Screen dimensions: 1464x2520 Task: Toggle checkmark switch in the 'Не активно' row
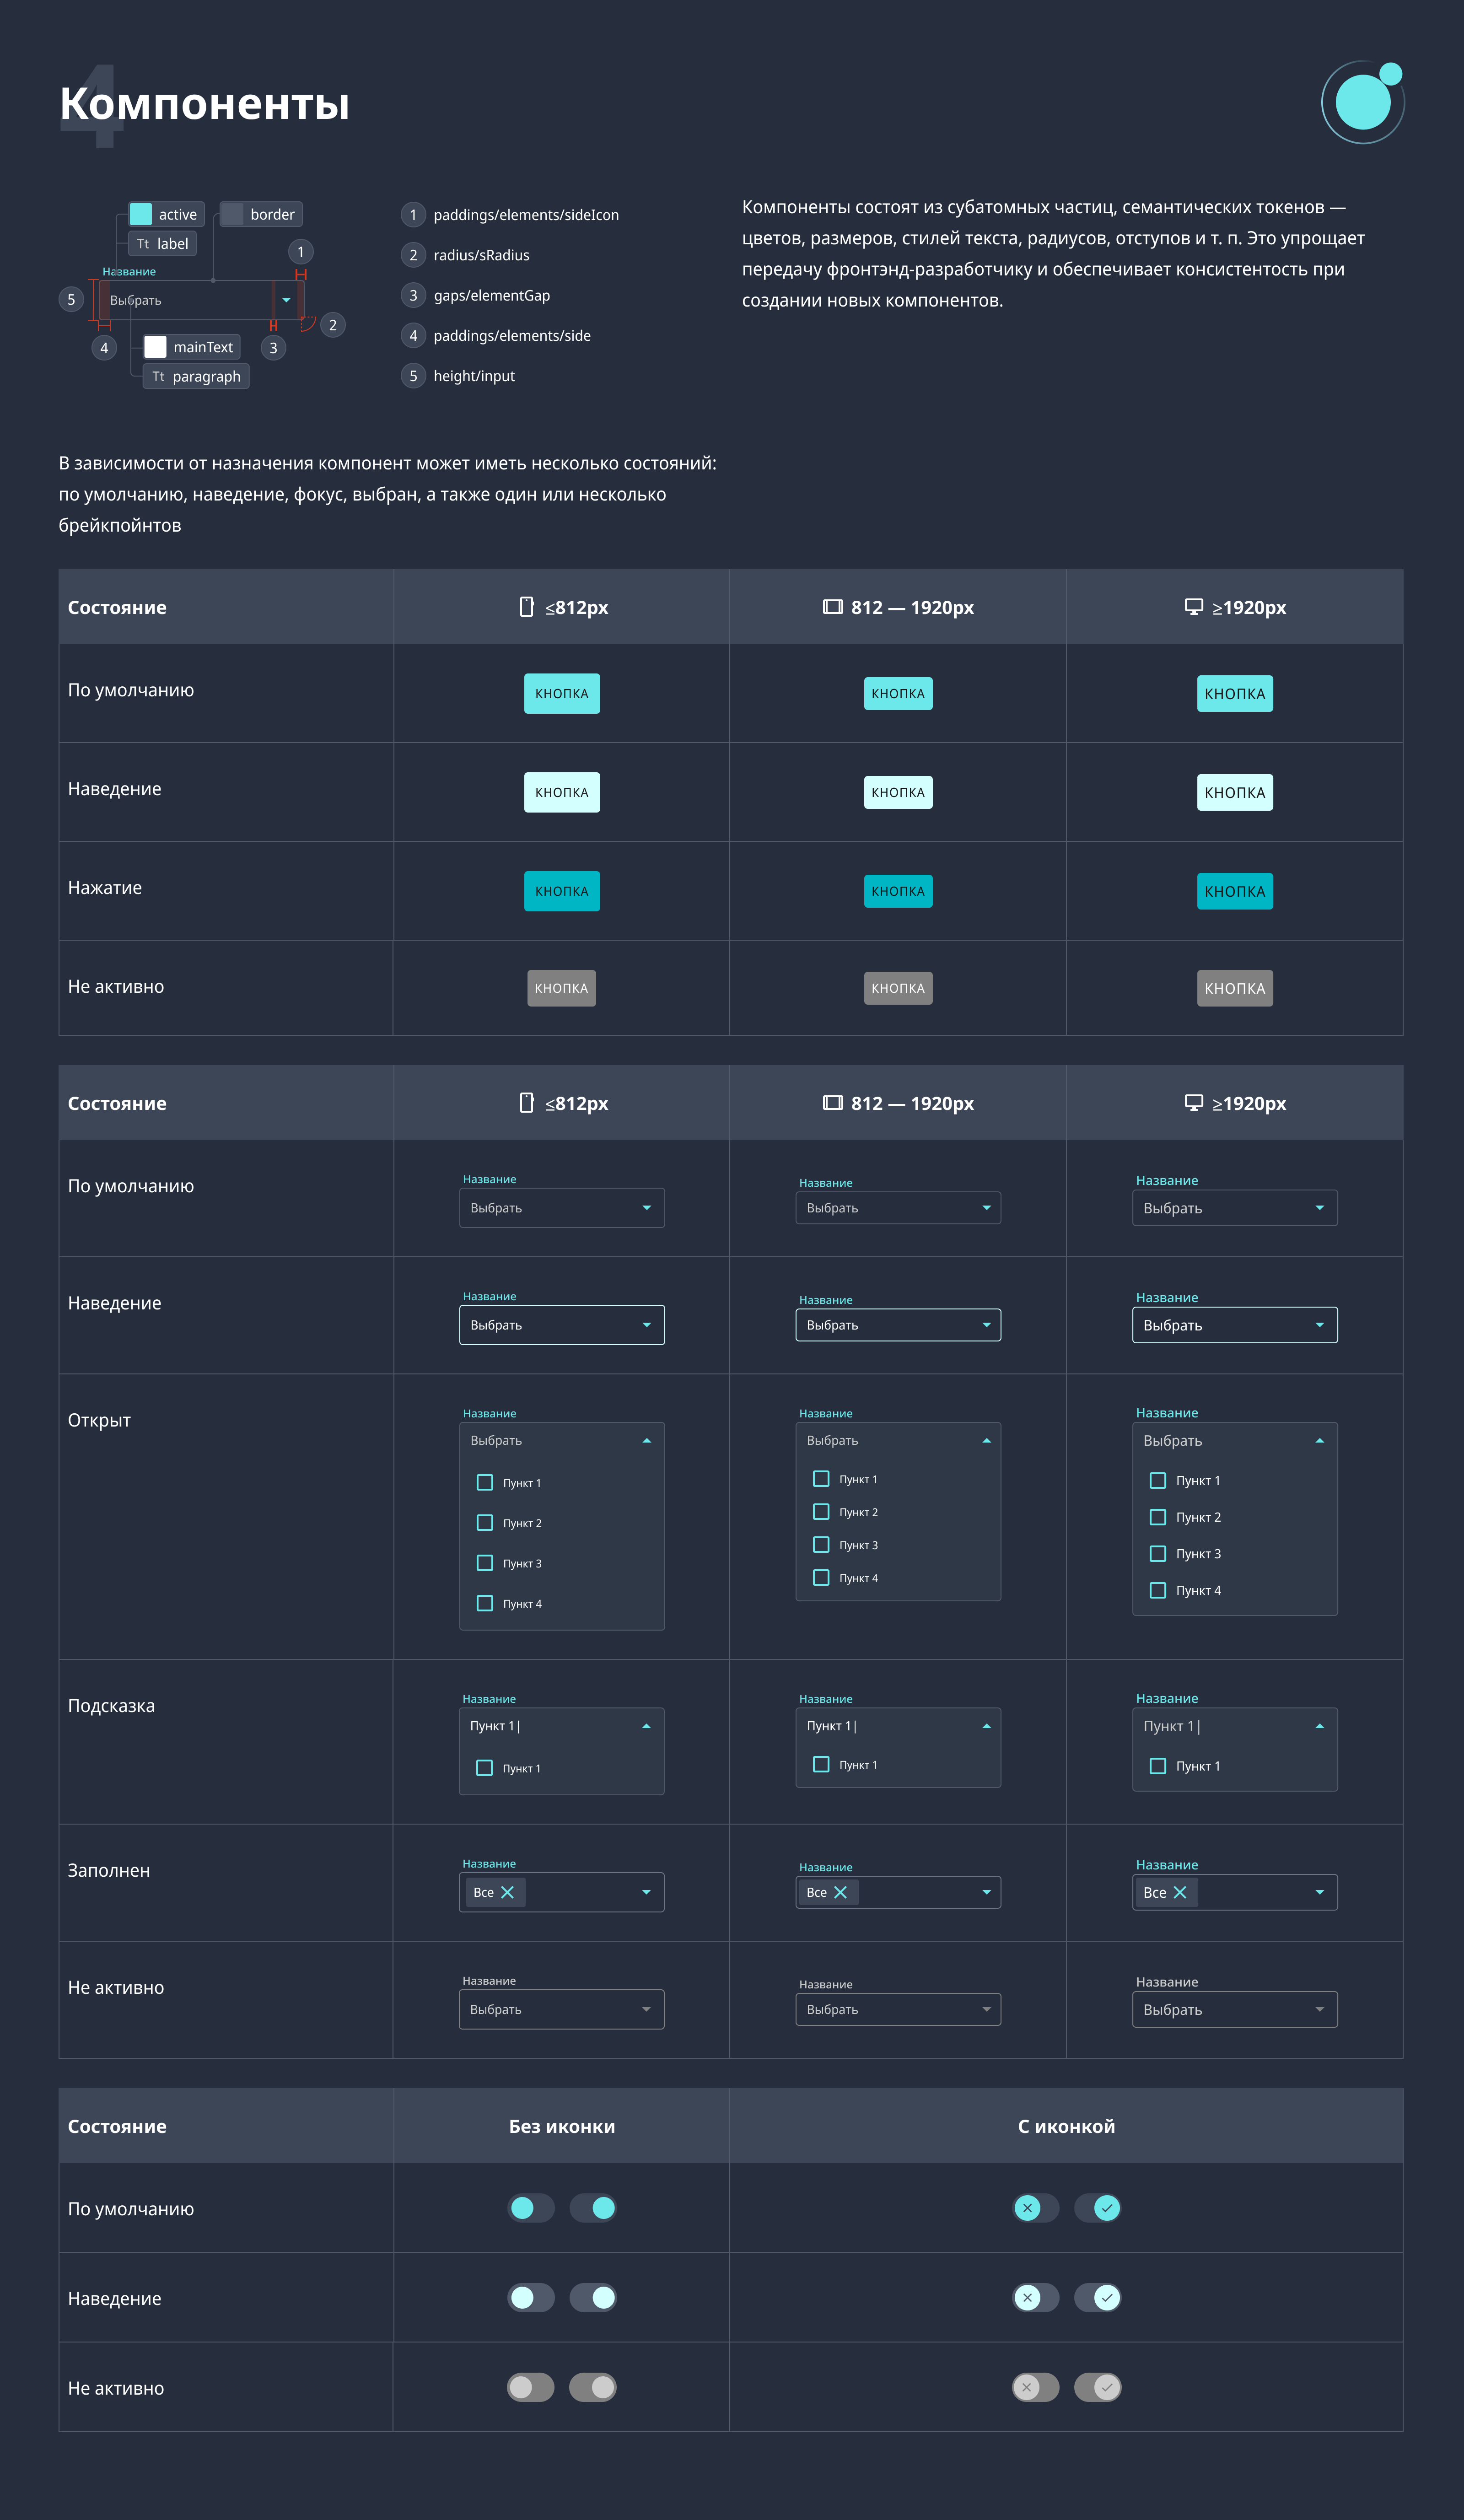[x=1097, y=2387]
